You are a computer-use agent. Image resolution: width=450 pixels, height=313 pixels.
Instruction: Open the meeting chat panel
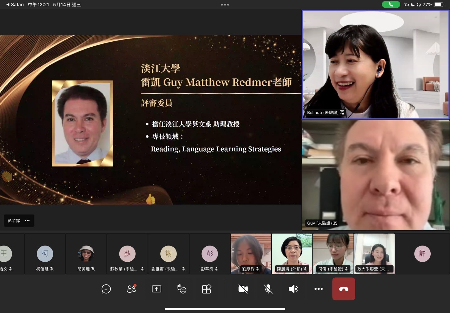click(106, 289)
